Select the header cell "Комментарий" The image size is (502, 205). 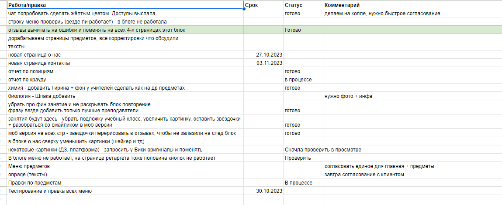(412, 5)
